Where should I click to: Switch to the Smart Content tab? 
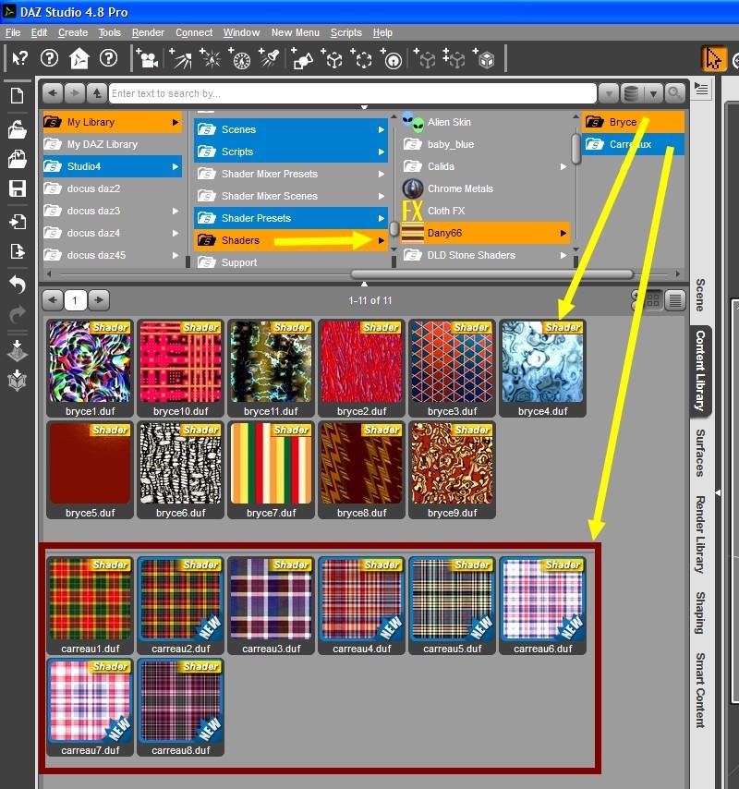[700, 690]
